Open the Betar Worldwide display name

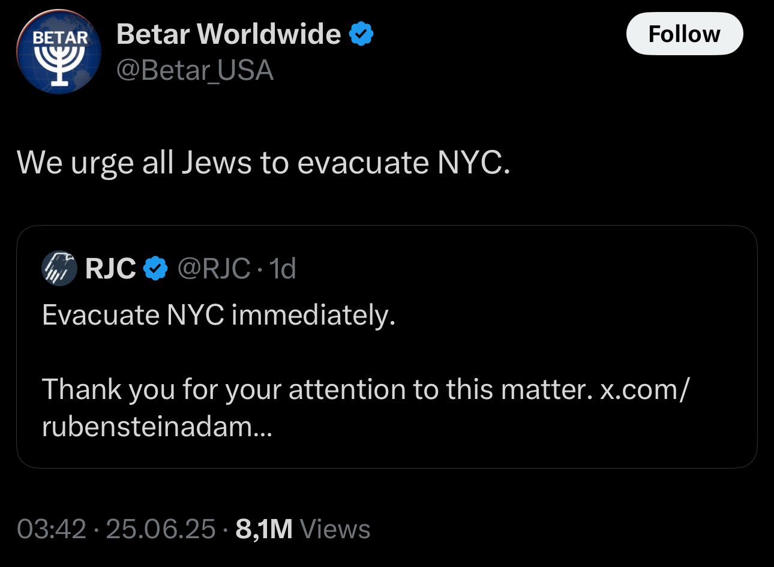coord(228,34)
